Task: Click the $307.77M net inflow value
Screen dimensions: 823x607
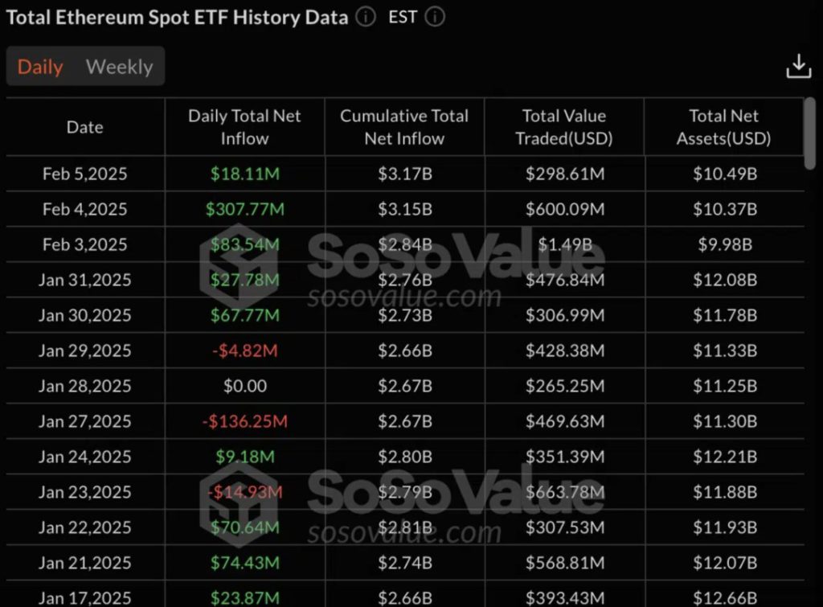Action: coord(244,209)
